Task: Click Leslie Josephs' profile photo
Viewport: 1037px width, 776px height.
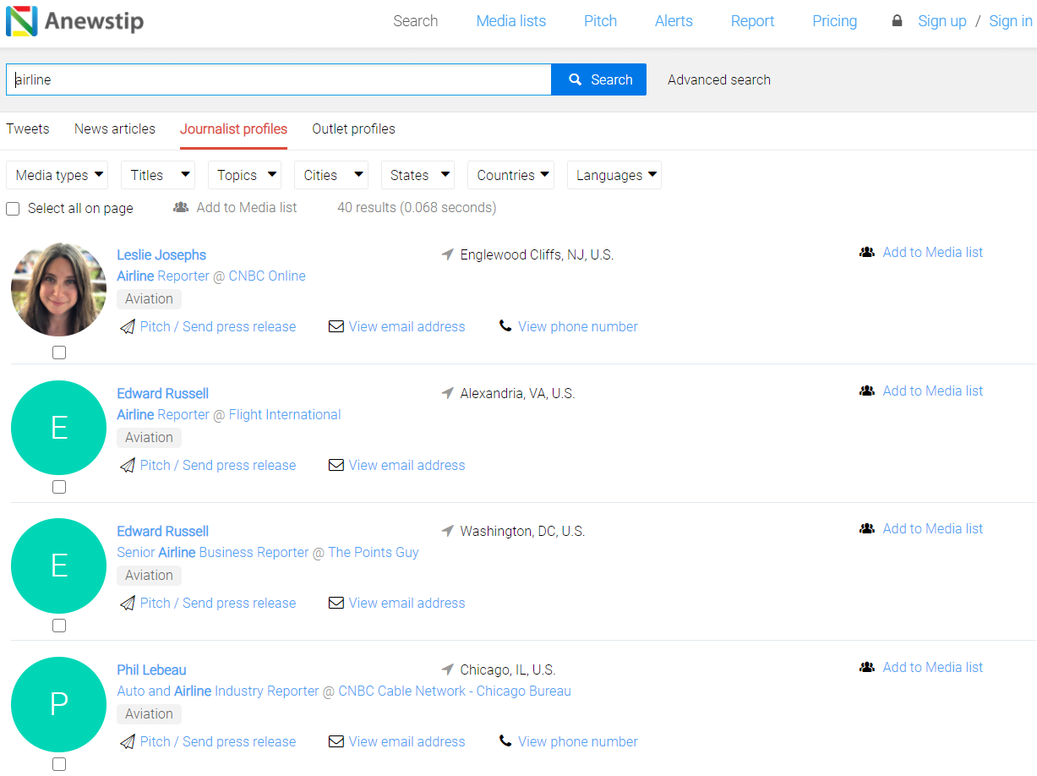Action: coord(59,291)
